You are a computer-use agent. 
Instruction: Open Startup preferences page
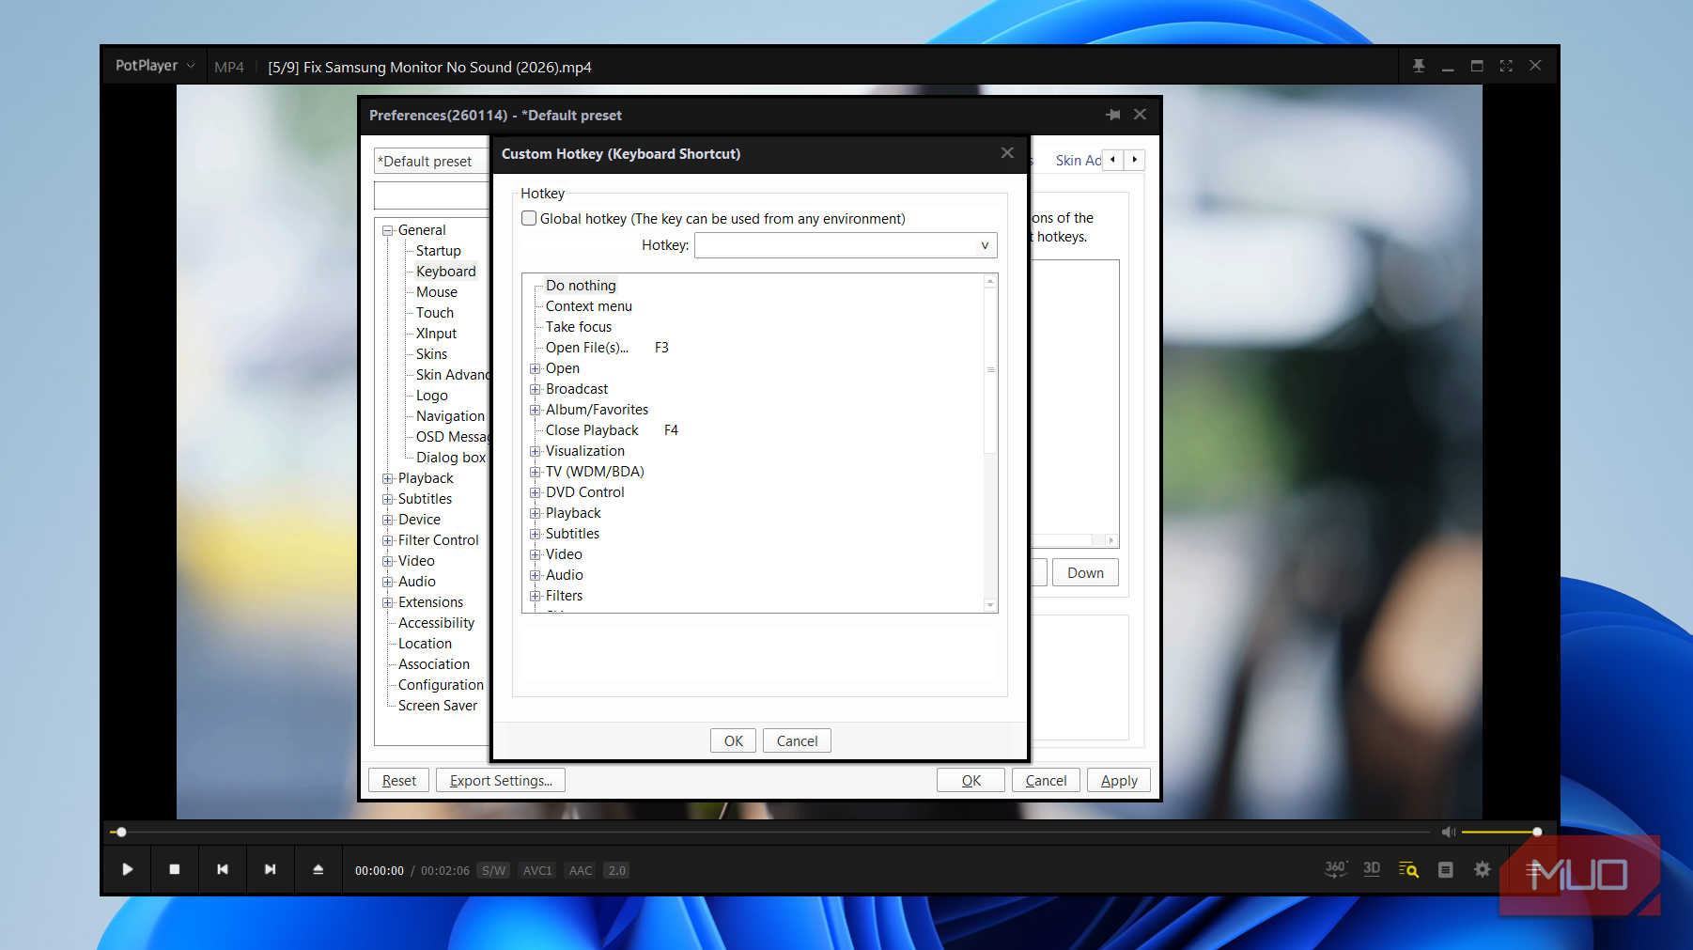tap(439, 251)
